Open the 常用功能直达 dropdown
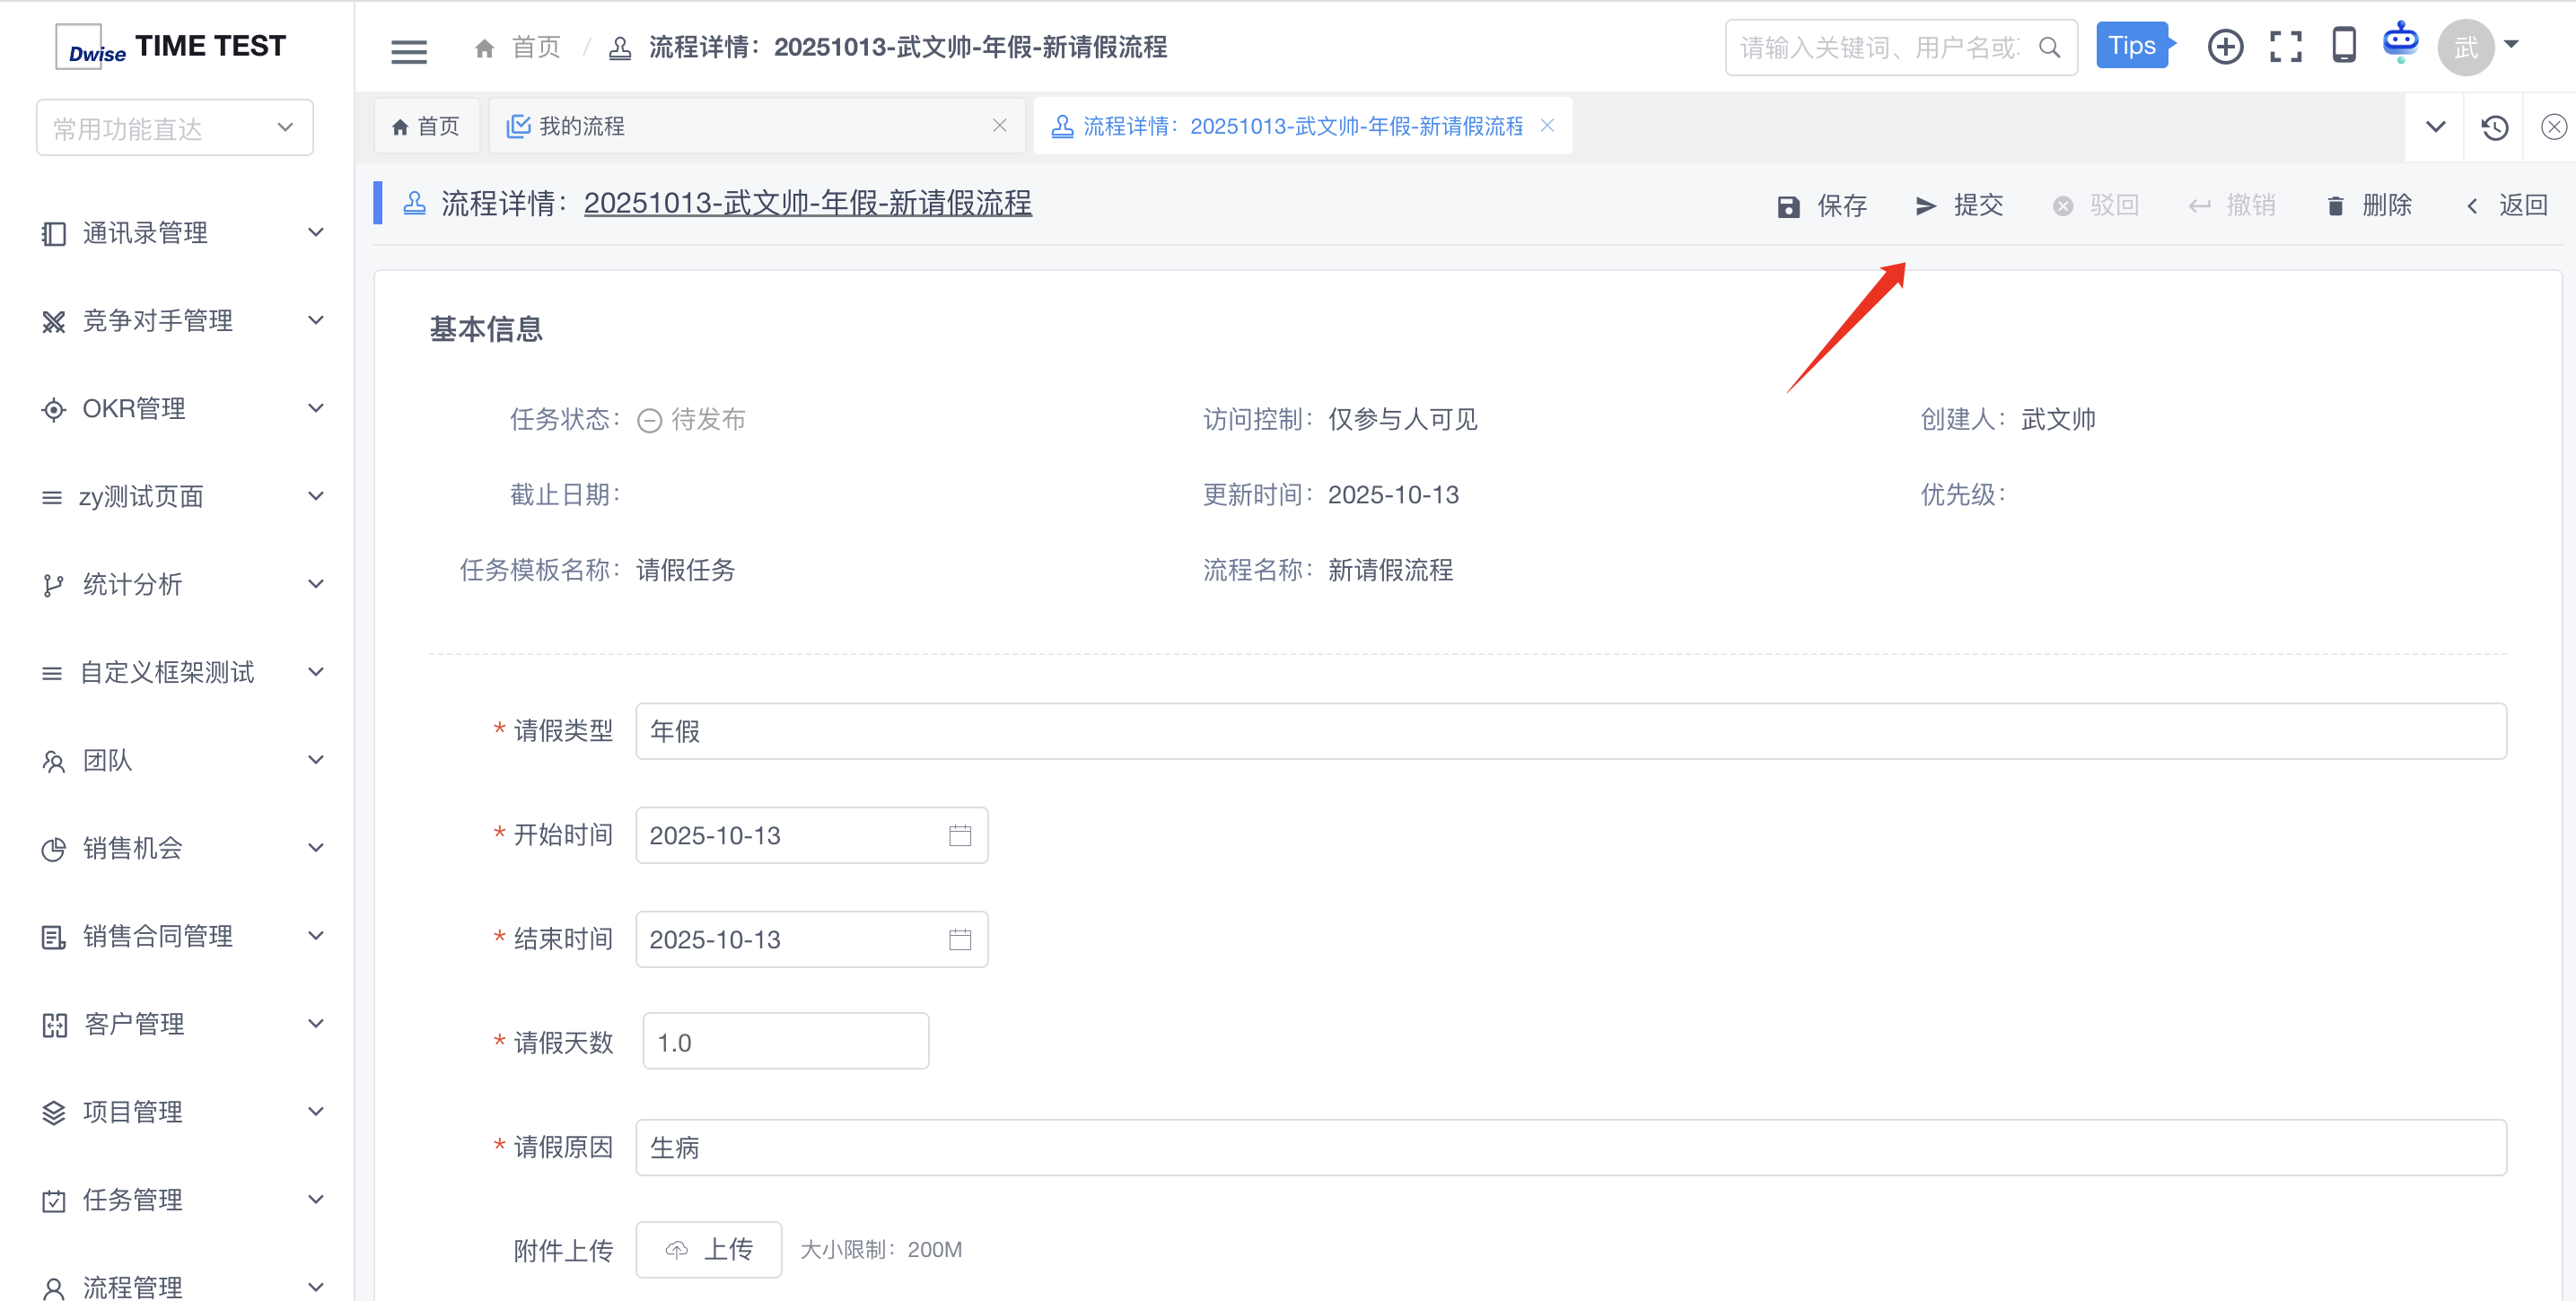The width and height of the screenshot is (2576, 1301). 174,128
